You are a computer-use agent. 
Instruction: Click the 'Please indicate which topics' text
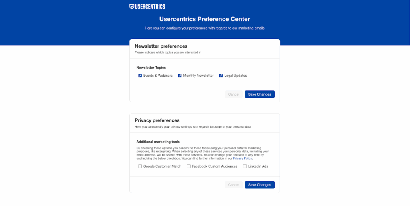click(x=168, y=52)
